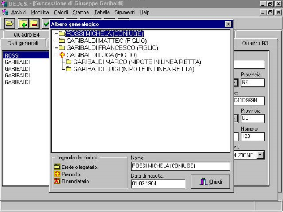Click the red minus remove-folder toolbar icon
Image resolution: width=283 pixels, height=212 pixels.
coord(34,24)
